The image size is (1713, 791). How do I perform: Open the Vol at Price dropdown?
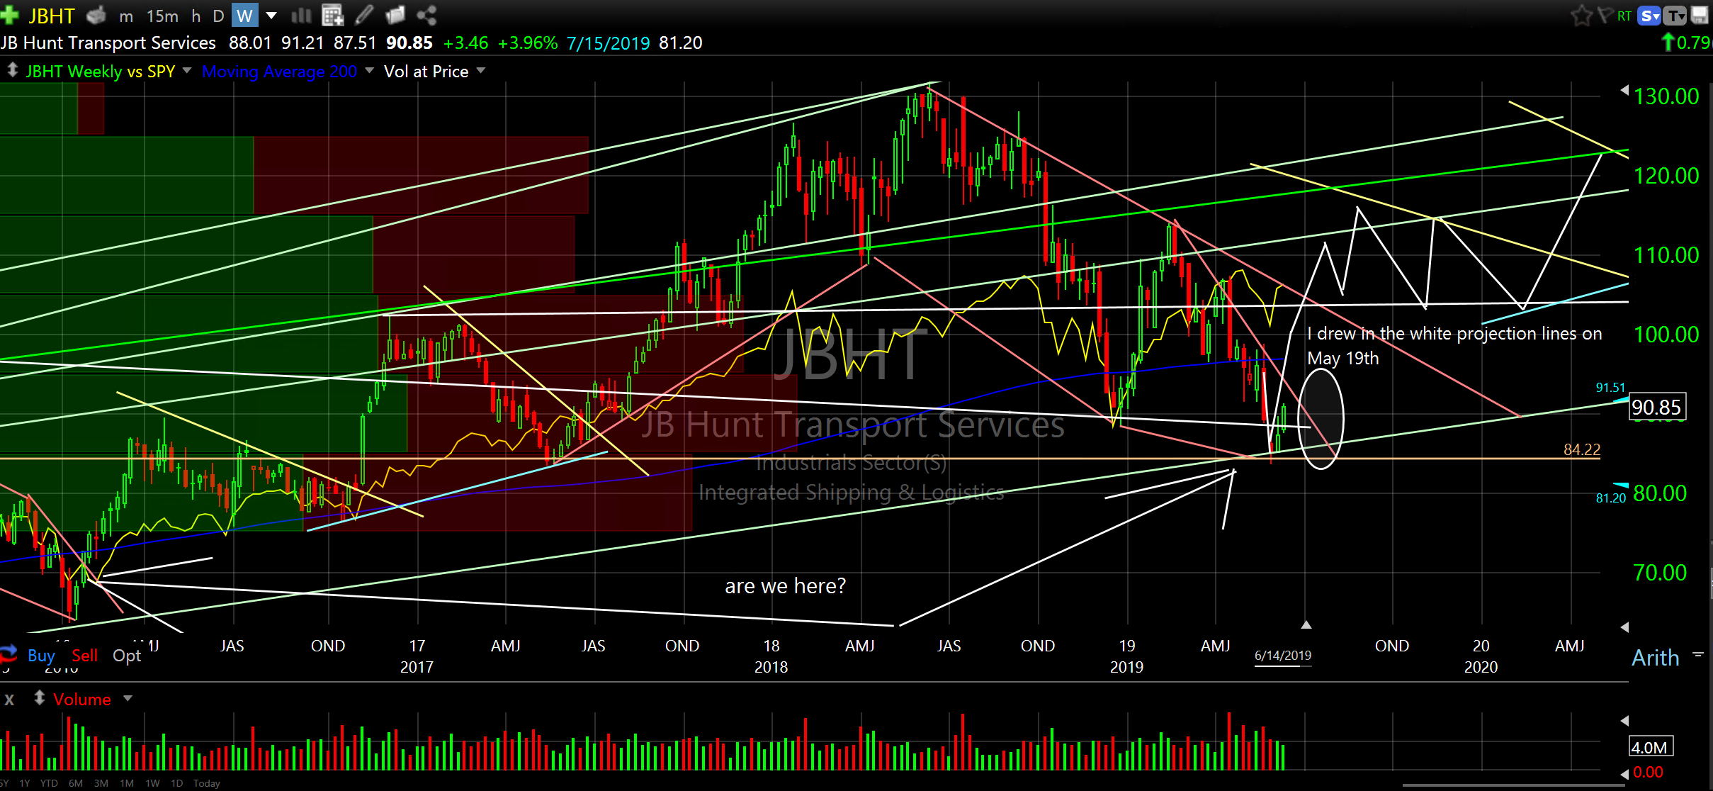(481, 71)
